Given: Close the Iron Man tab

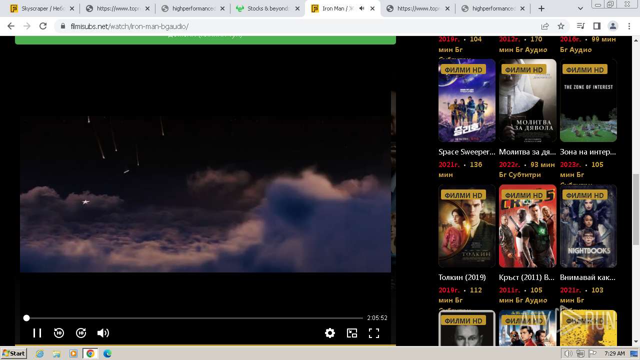Looking at the screenshot, I should pyautogui.click(x=372, y=8).
